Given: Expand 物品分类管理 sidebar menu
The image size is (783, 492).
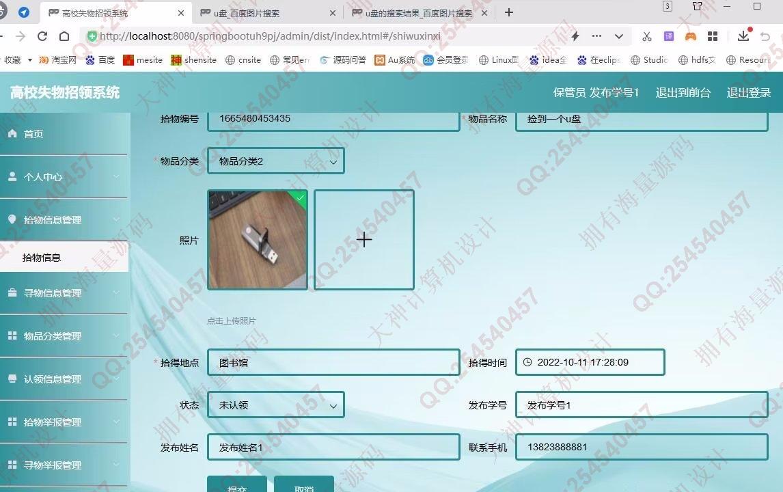Looking at the screenshot, I should (x=64, y=336).
